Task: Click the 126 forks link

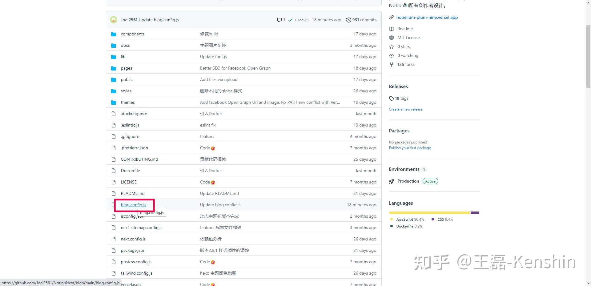Action: click(x=406, y=64)
